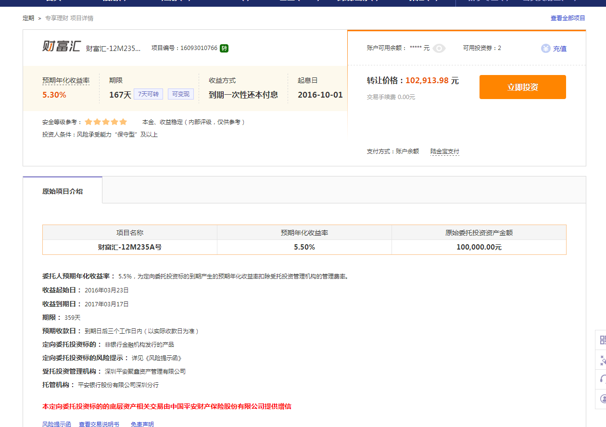The image size is (606, 427).
Task: Click 原始委托投资资产金额 table header
Action: [479, 233]
